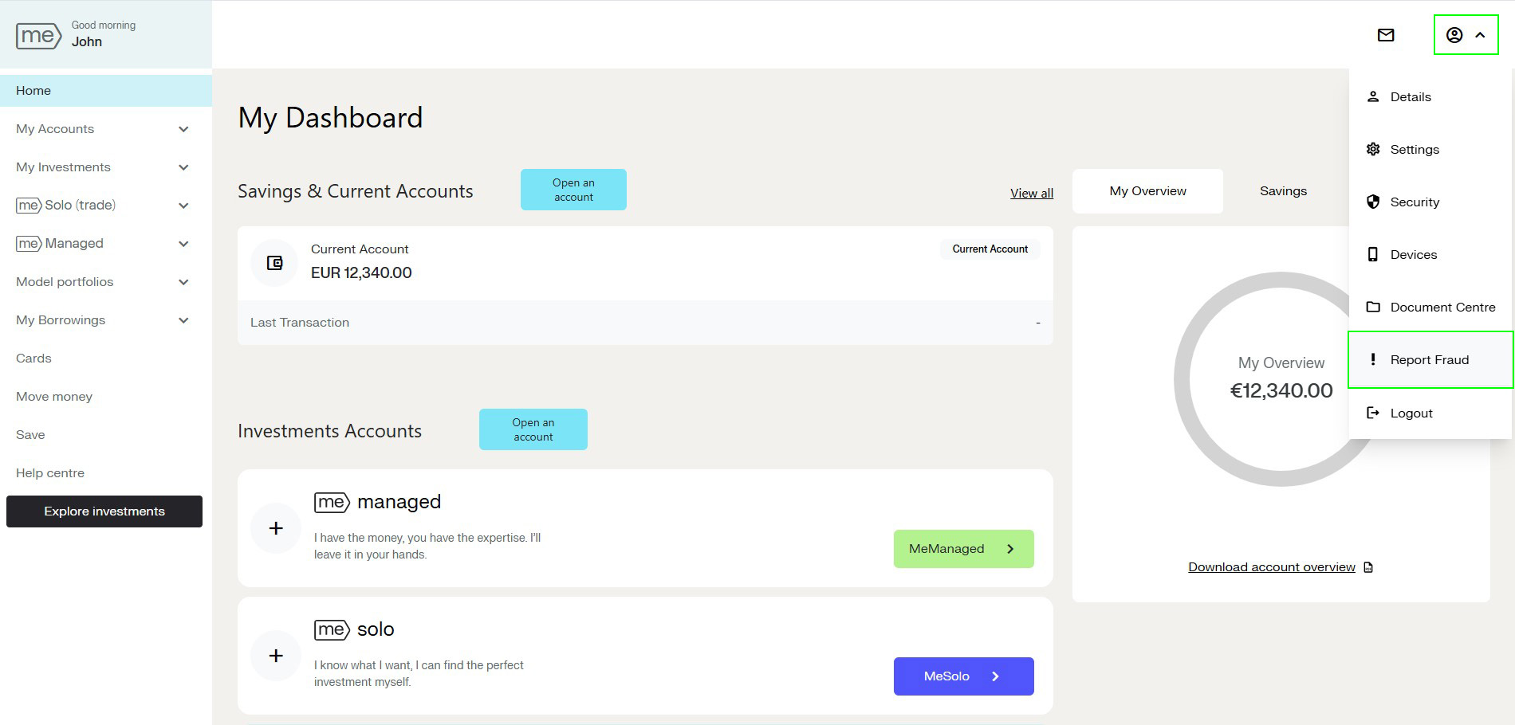This screenshot has height=725, width=1515.
Task: Click the shield icon next to Security
Action: pos(1373,202)
